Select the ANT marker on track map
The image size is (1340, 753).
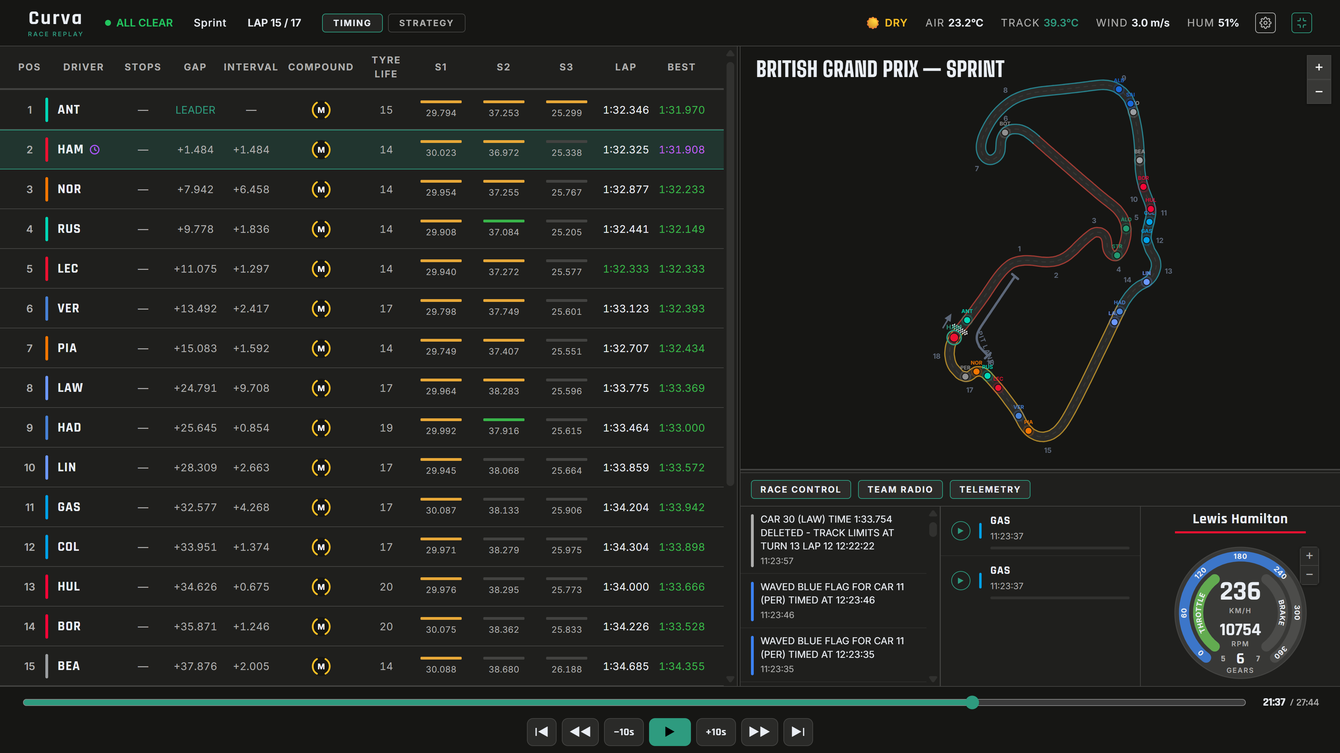[967, 320]
